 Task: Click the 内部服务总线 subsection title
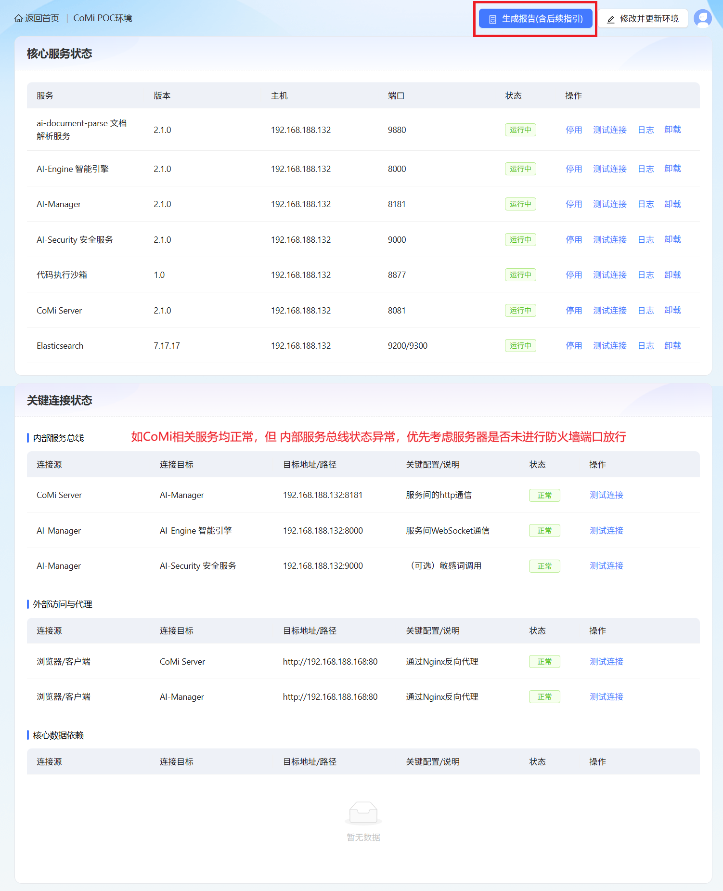pos(58,438)
